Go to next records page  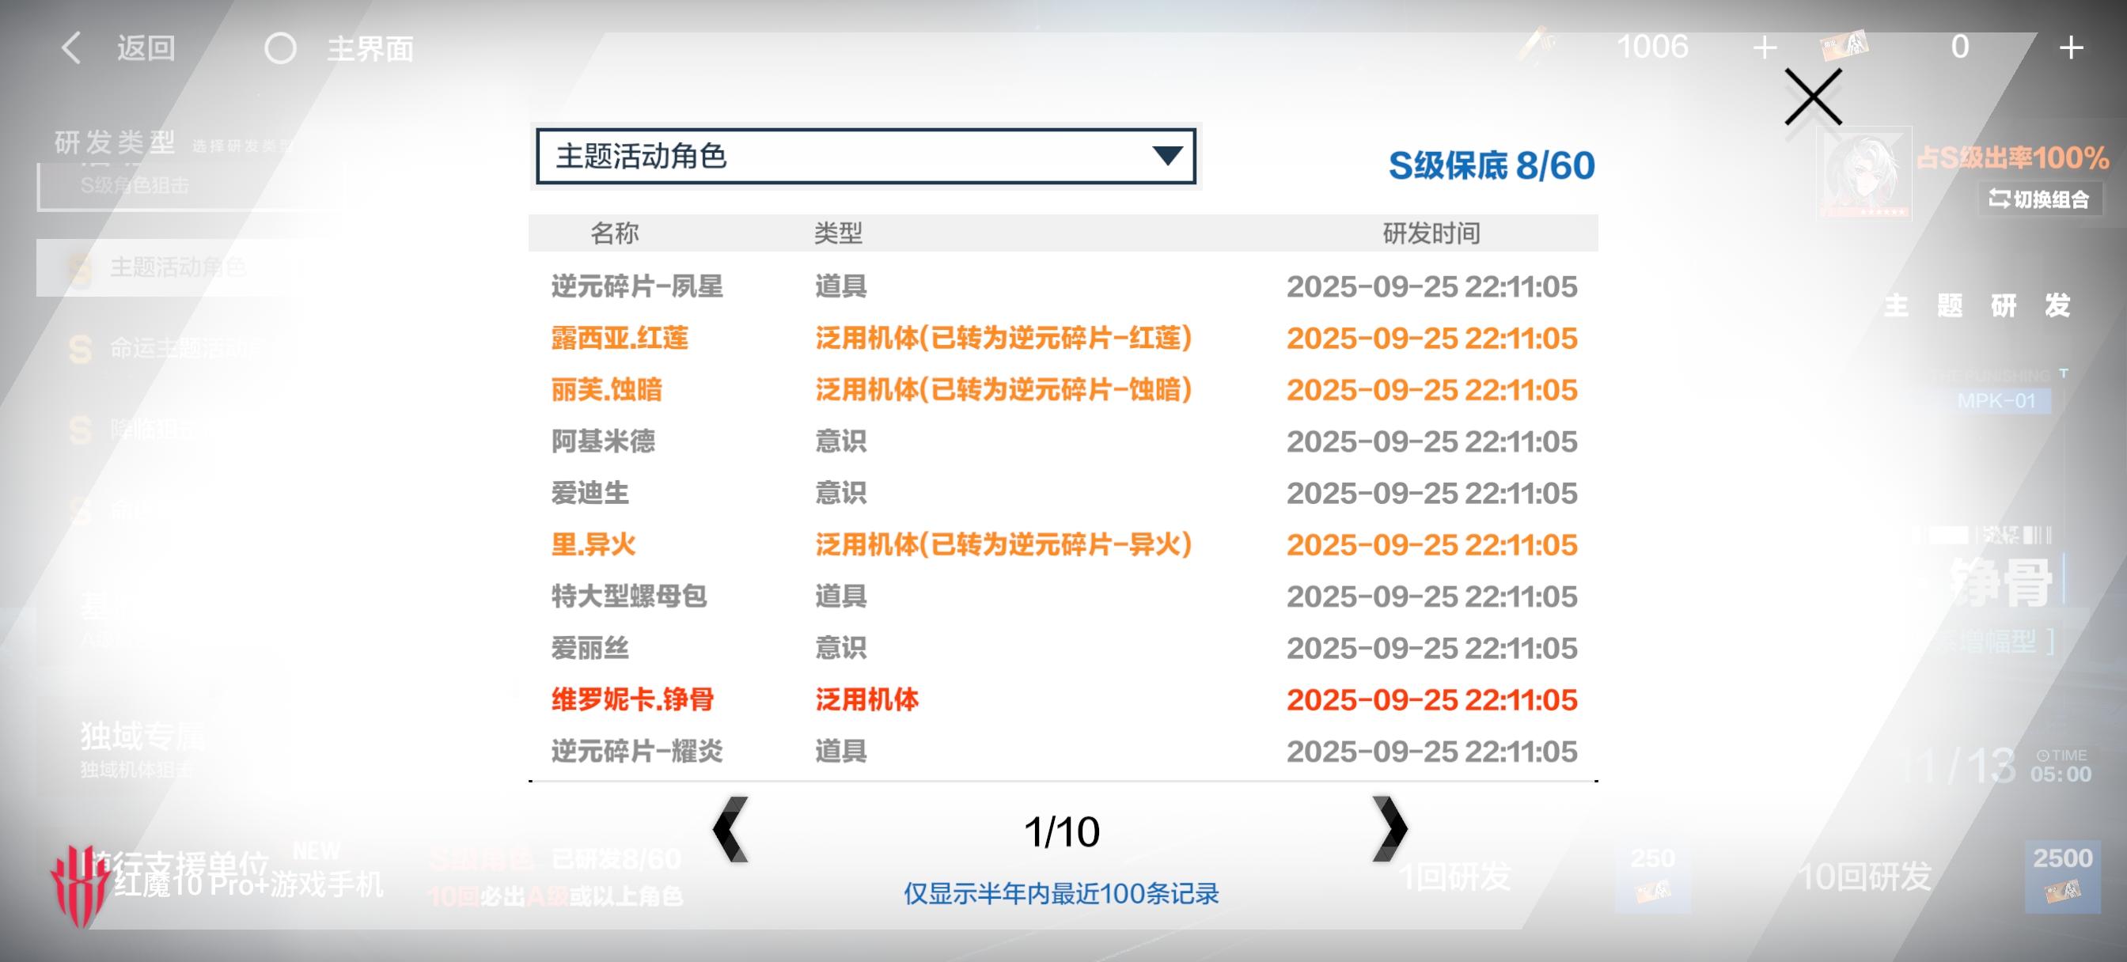[x=1390, y=829]
